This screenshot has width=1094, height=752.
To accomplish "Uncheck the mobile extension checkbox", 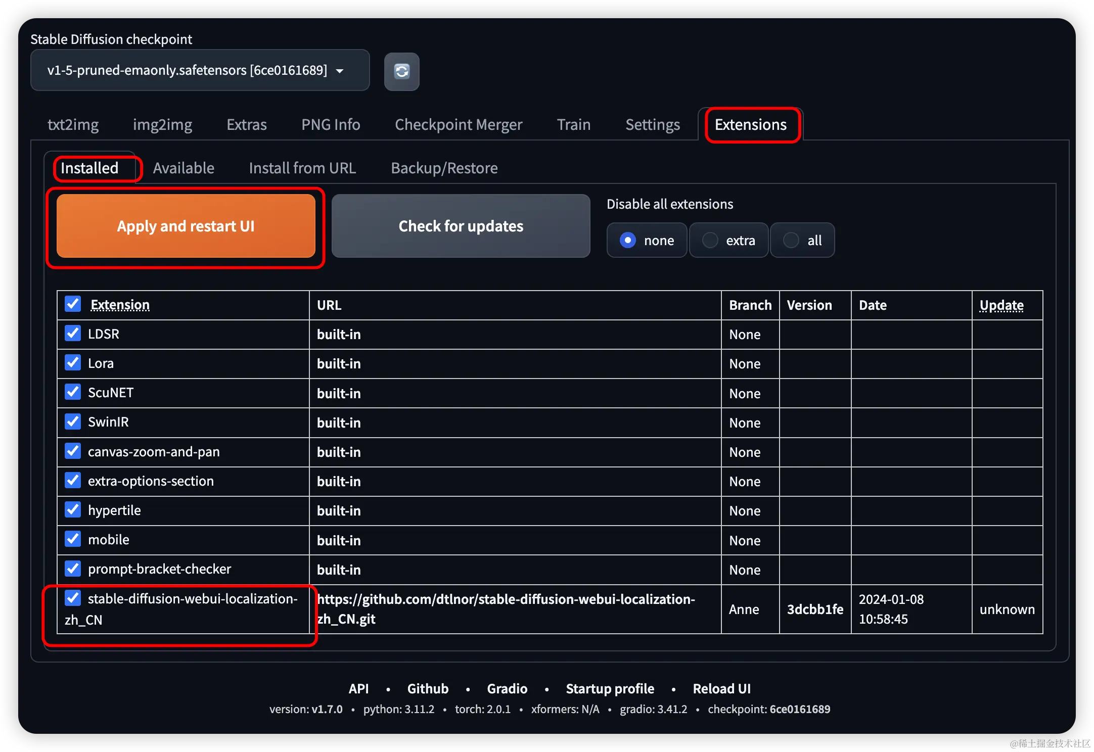I will [73, 539].
